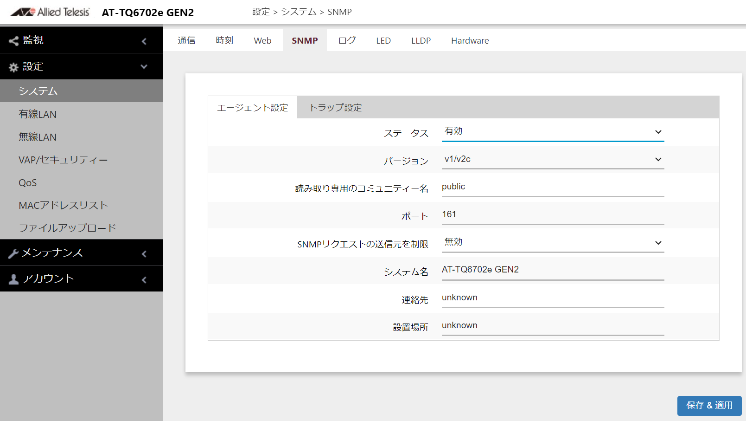Image resolution: width=746 pixels, height=421 pixels.
Task: Expand the メンテナンス menu chevron
Action: pos(144,254)
